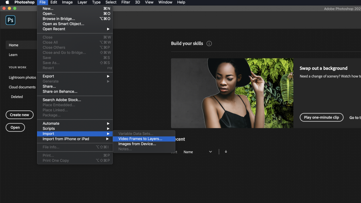Screen dimensions: 361x203
Task: Choose Browse in Bridge
Action: point(75,19)
